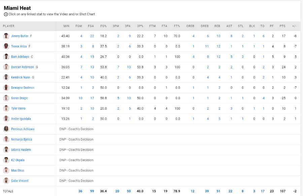The height and width of the screenshot is (196, 303).
Task: Open Kendrick Nunn's headshot photo
Action: (6, 77)
